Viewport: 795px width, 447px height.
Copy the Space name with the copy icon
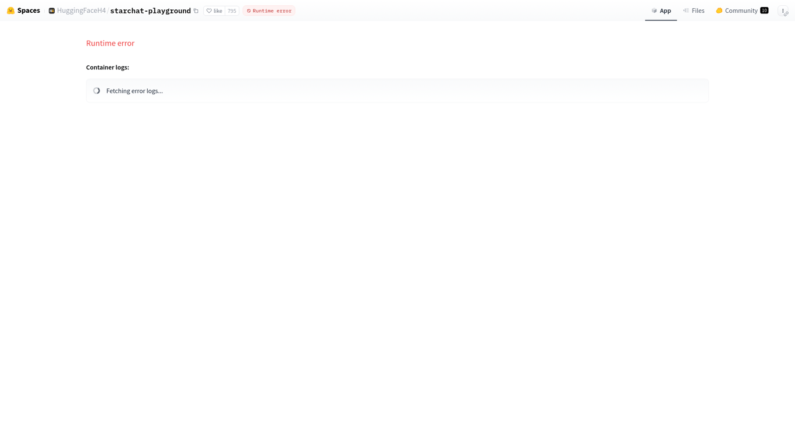pyautogui.click(x=196, y=10)
